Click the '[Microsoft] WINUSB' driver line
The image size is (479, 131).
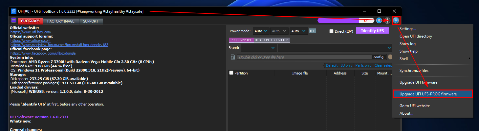(x=57, y=91)
